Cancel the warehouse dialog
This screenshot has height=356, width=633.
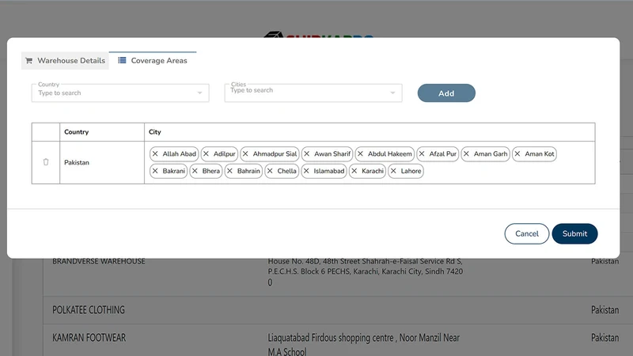[x=527, y=233]
